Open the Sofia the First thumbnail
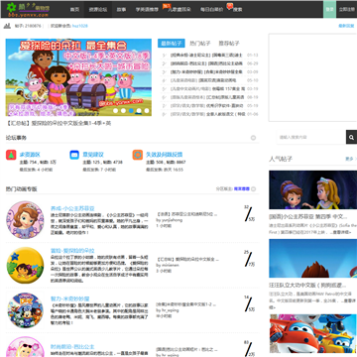This screenshot has width=357, height=357. coord(312,189)
